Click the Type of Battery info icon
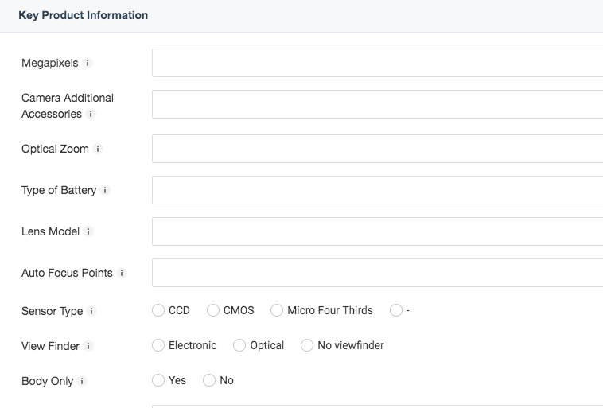This screenshot has height=408, width=603. [105, 190]
